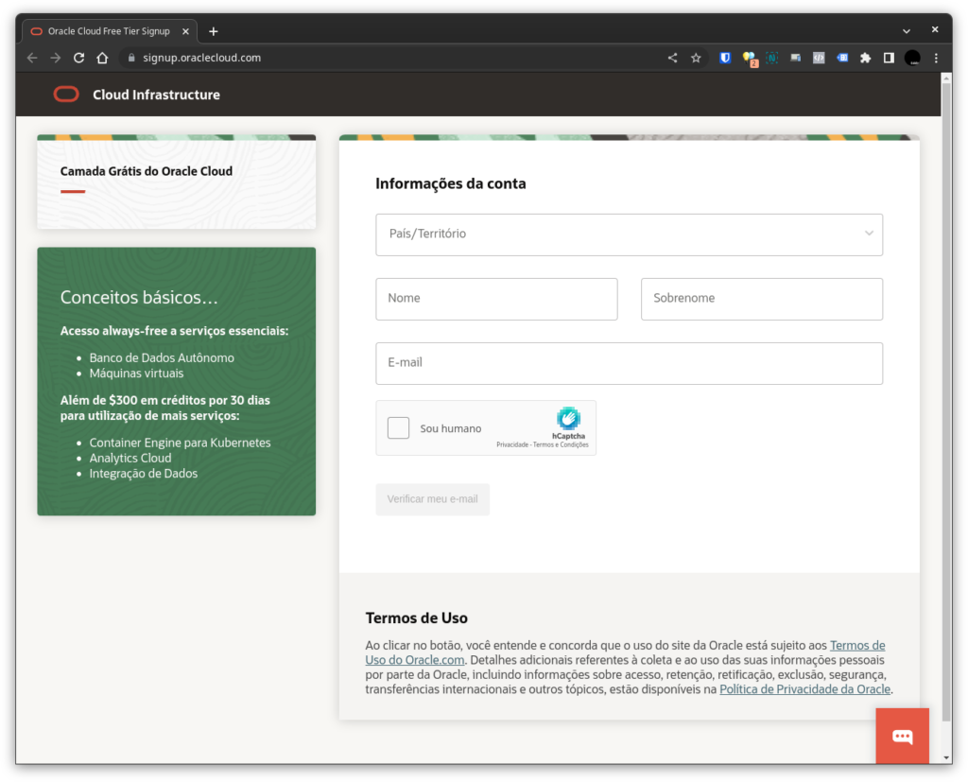
Task: Click 'Informações da conta' heading
Action: (451, 183)
